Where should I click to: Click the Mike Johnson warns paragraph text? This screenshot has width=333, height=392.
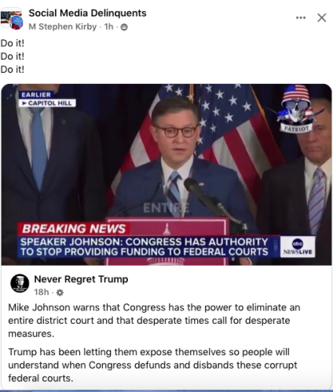point(154,321)
